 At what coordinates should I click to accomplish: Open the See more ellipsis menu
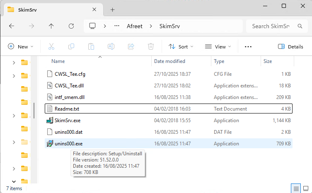(x=248, y=47)
